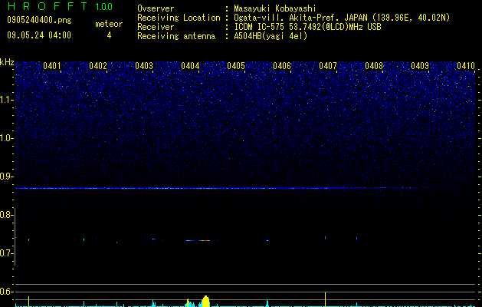The width and height of the screenshot is (482, 307).
Task: Click the red-yellow meteor echo streak
Action: [x=198, y=240]
